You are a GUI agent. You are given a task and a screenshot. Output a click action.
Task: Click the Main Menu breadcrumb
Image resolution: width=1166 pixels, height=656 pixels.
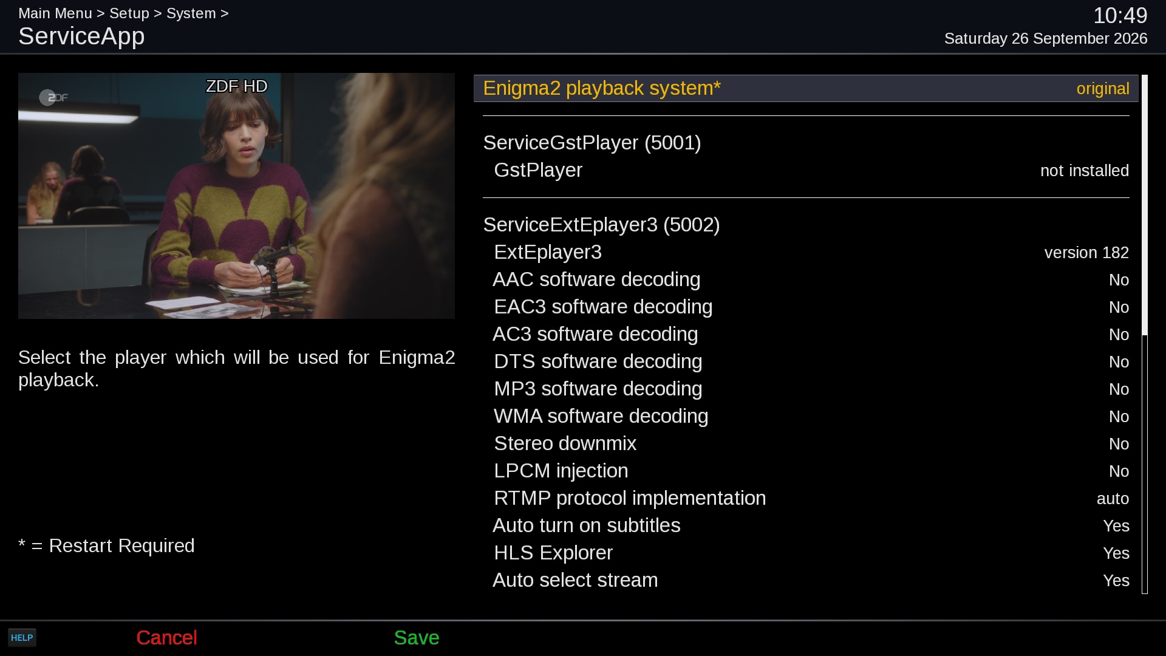click(x=55, y=13)
